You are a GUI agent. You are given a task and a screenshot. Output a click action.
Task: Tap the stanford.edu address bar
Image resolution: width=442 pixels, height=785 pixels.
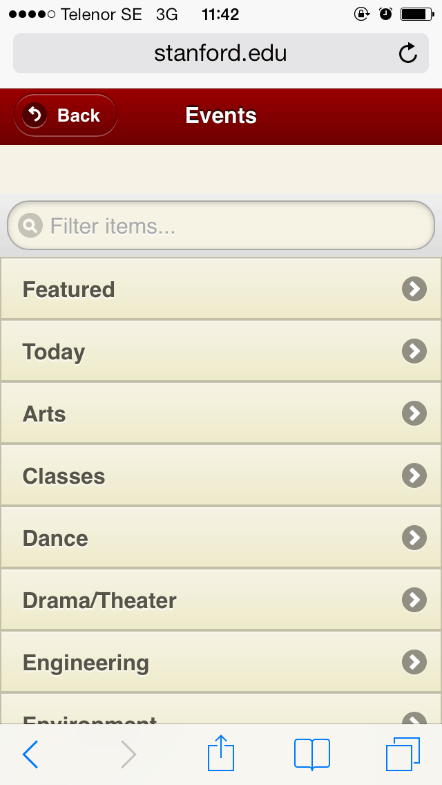click(x=220, y=53)
